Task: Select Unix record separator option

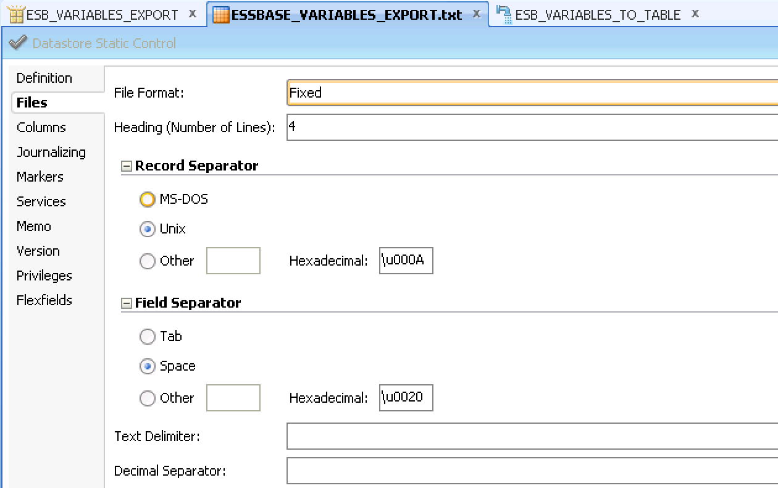Action: (x=147, y=229)
